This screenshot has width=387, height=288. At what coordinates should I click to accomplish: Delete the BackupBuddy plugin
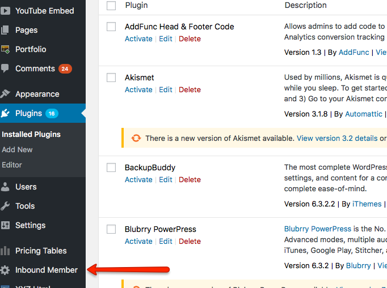click(x=190, y=179)
